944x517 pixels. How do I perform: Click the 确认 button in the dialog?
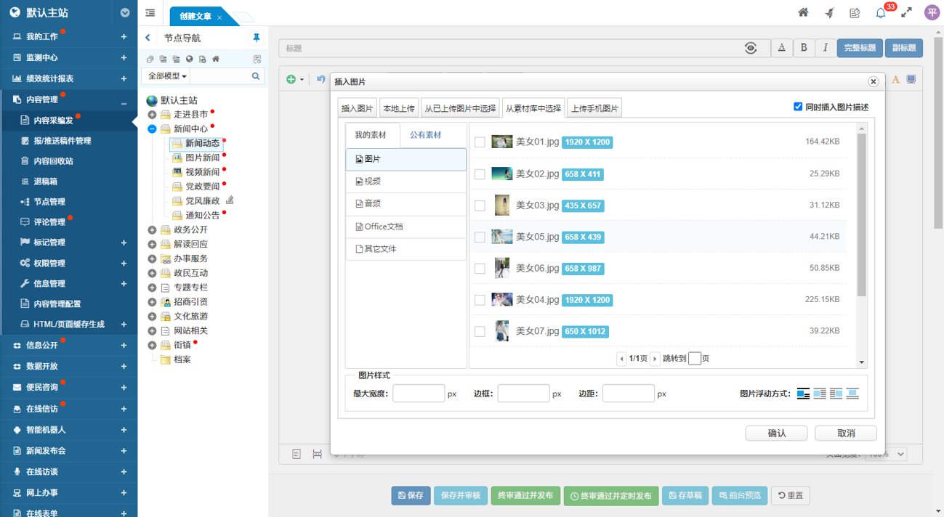(x=775, y=432)
